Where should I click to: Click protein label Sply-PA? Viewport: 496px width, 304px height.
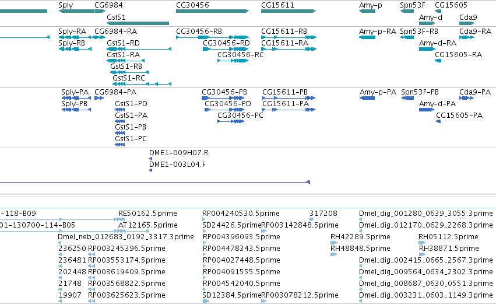point(75,92)
